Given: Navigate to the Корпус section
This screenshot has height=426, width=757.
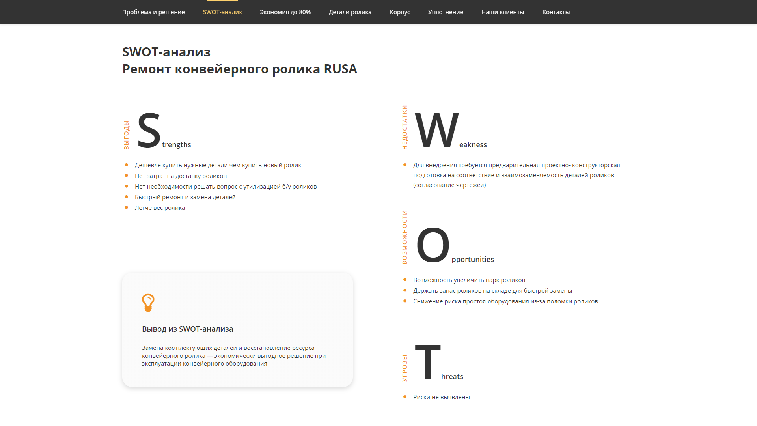Looking at the screenshot, I should tap(400, 12).
